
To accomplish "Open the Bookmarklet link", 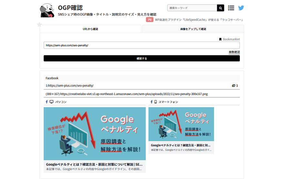I will 231,39.
